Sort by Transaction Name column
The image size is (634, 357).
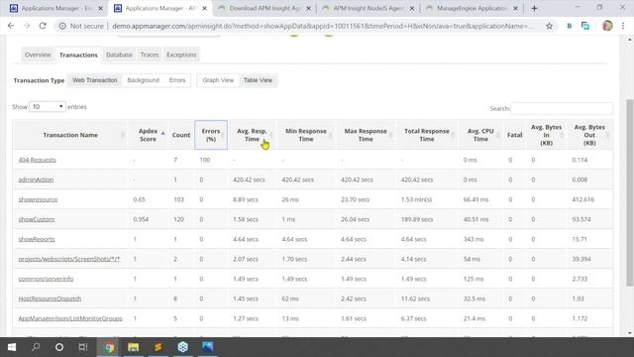pos(70,135)
